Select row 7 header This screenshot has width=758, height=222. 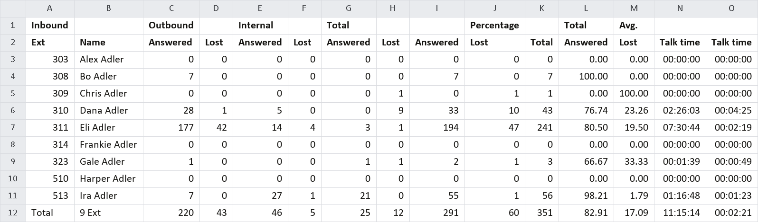click(13, 127)
